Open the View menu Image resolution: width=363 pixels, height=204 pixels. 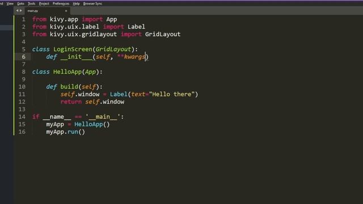(10, 3)
